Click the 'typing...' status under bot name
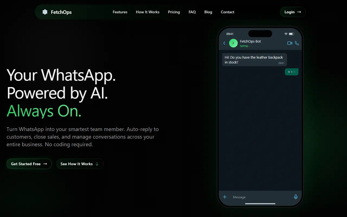Viewport: 347px width, 217px height. pos(245,46)
